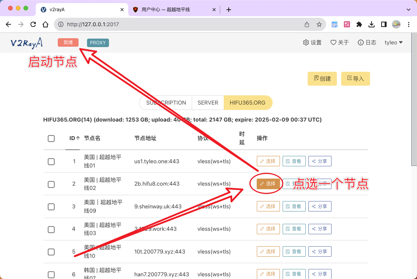Image resolution: width=417 pixels, height=279 pixels.
Task: Check the select-all checkbox in the table header
Action: [x=51, y=139]
